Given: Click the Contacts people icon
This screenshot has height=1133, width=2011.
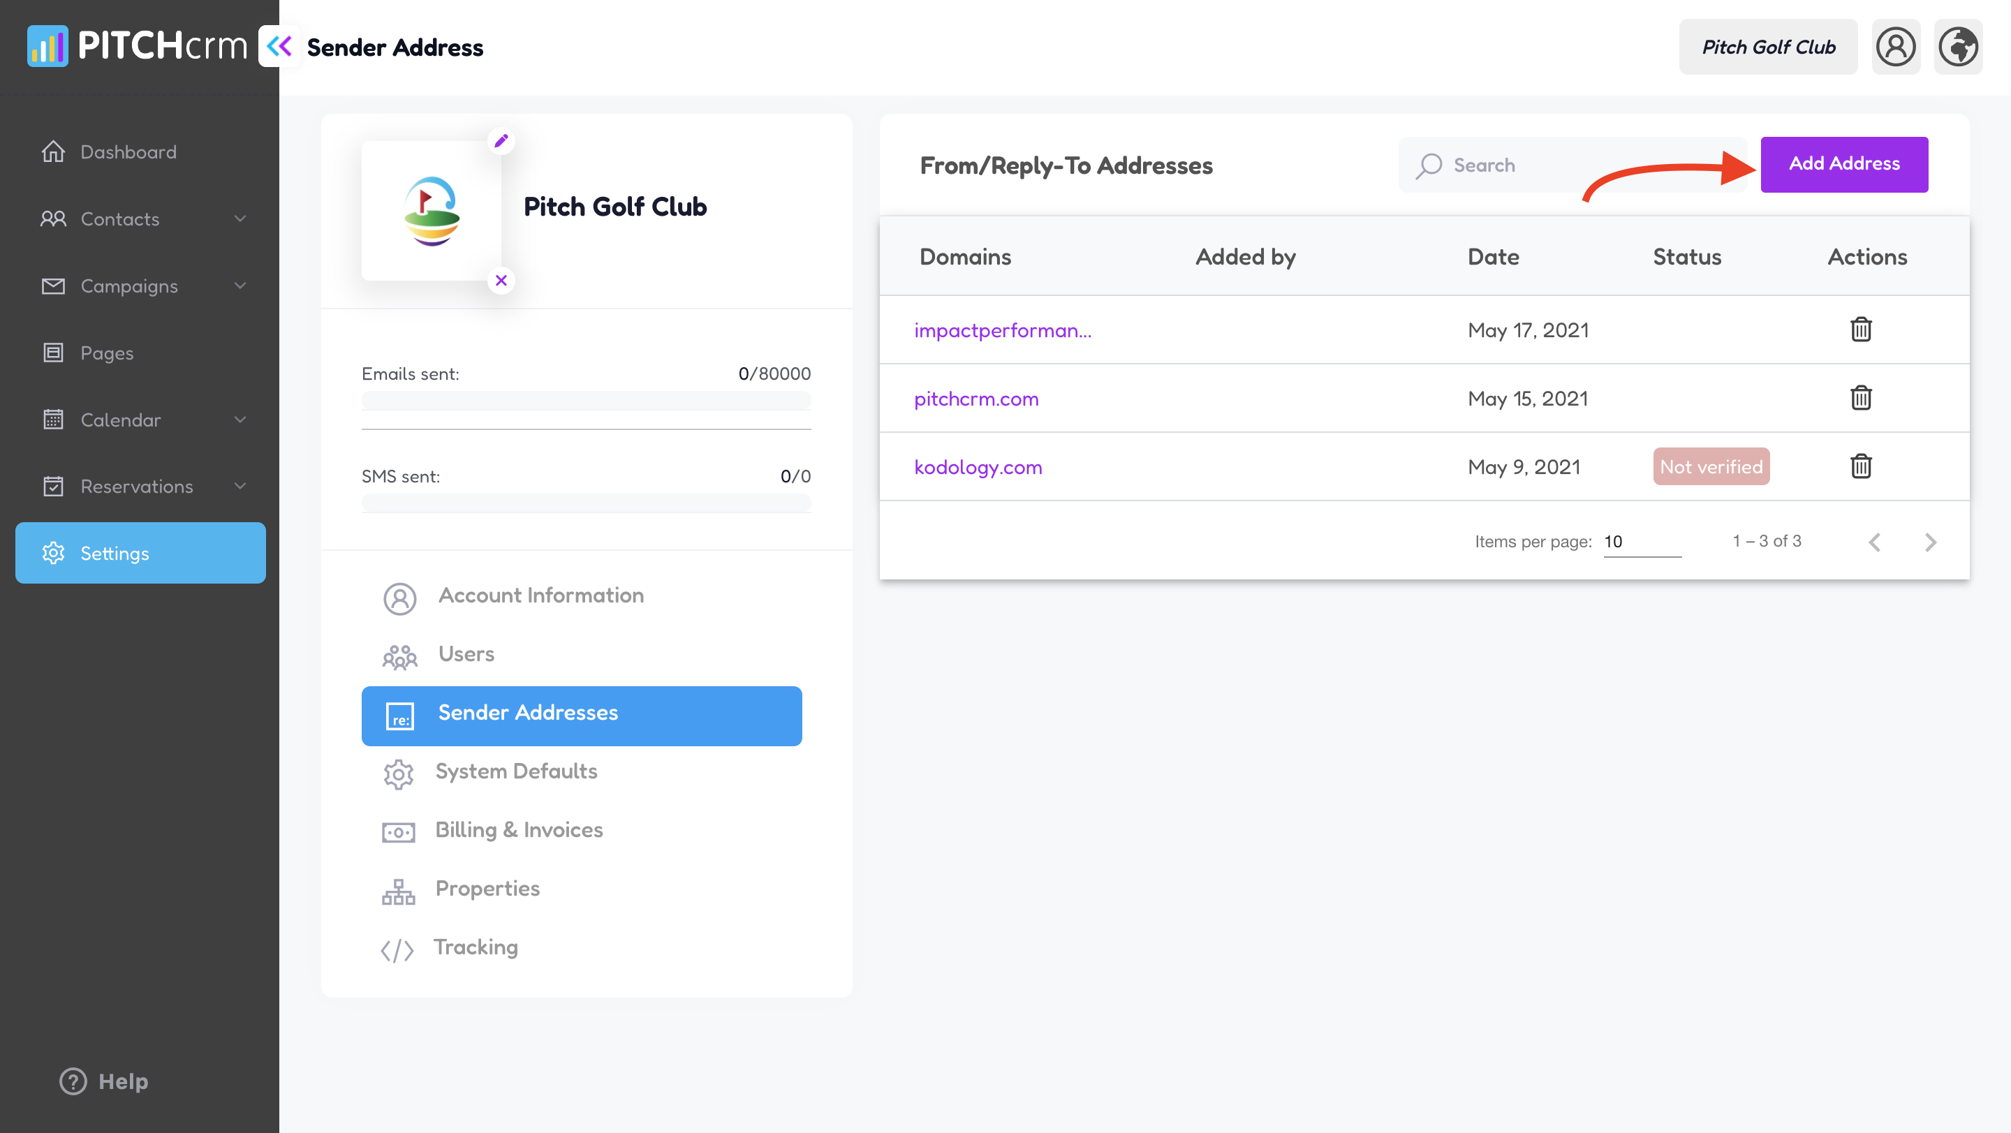Looking at the screenshot, I should click(x=53, y=219).
